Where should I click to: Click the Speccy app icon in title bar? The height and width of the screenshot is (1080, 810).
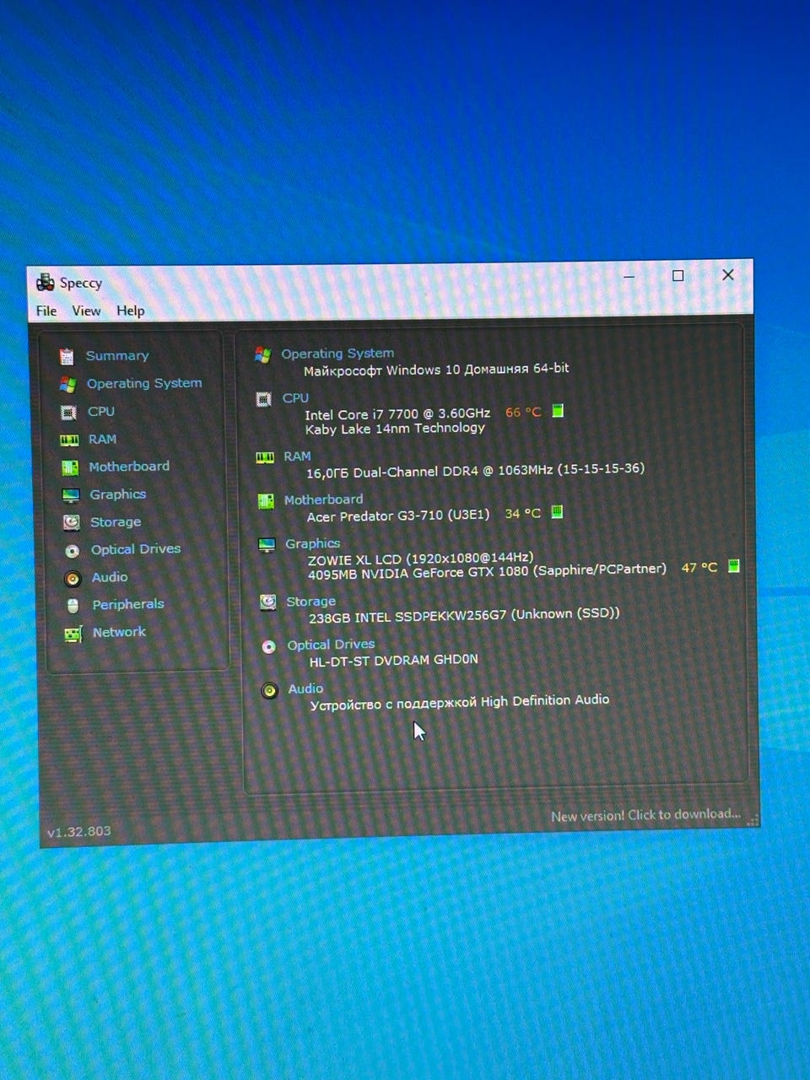(45, 283)
